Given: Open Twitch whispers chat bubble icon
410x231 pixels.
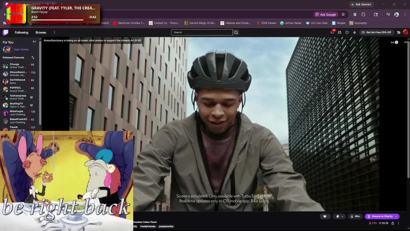Looking at the screenshot, I should [x=347, y=32].
